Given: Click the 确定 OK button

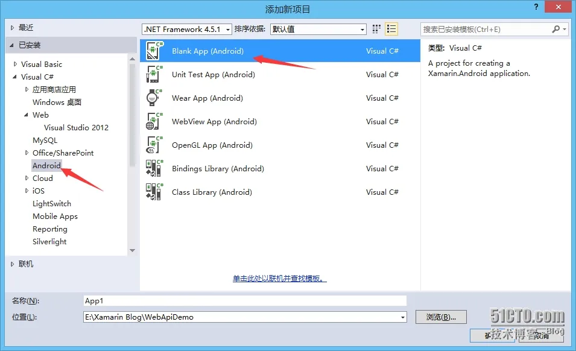Looking at the screenshot, I should point(493,335).
